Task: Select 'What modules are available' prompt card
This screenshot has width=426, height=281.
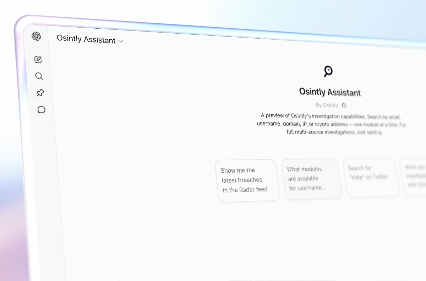Action: pyautogui.click(x=311, y=179)
